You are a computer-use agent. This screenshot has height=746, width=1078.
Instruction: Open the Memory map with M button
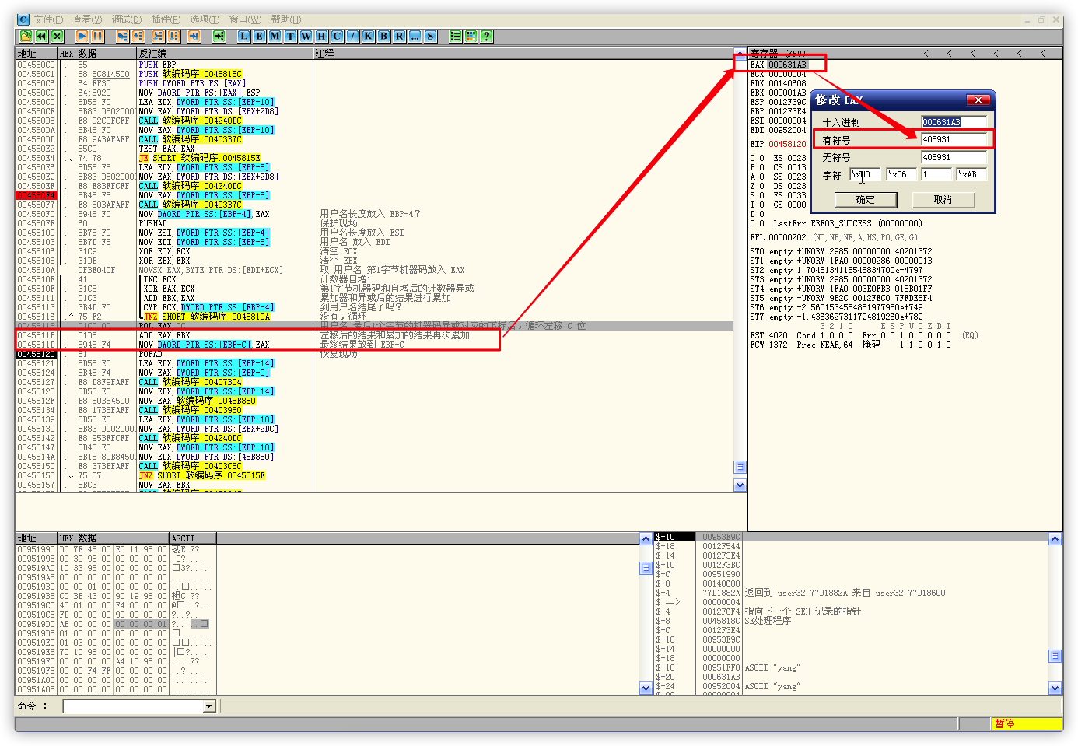(x=275, y=36)
